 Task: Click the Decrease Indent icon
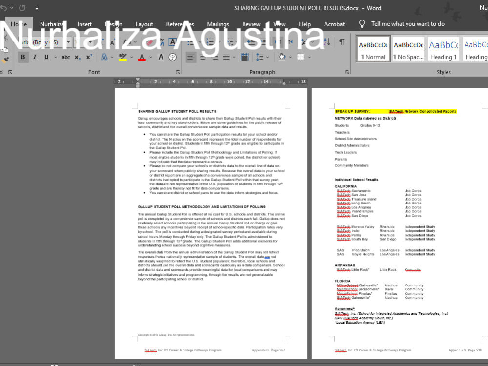click(x=251, y=42)
